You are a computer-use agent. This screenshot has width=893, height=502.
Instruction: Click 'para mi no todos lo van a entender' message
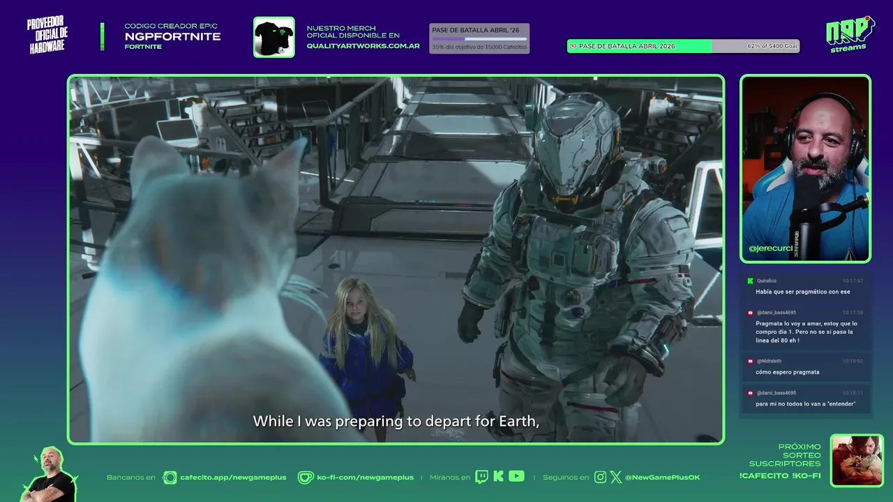point(805,404)
